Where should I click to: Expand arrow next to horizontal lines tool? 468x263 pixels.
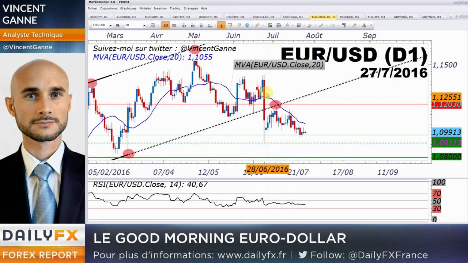pyautogui.click(x=304, y=25)
